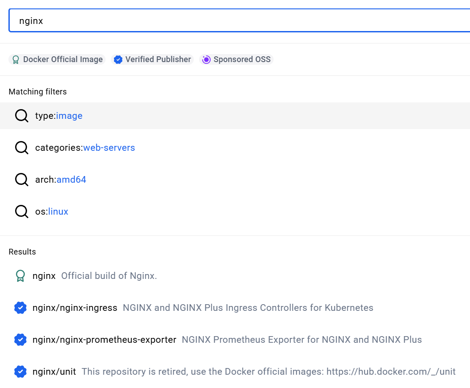
Task: Click the verified badge beside nginx/unit
Action: pyautogui.click(x=20, y=372)
